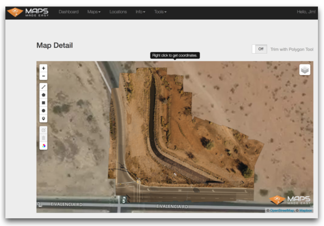324x226 pixels.
Task: Select the draw rectangle tool
Action: point(43,103)
